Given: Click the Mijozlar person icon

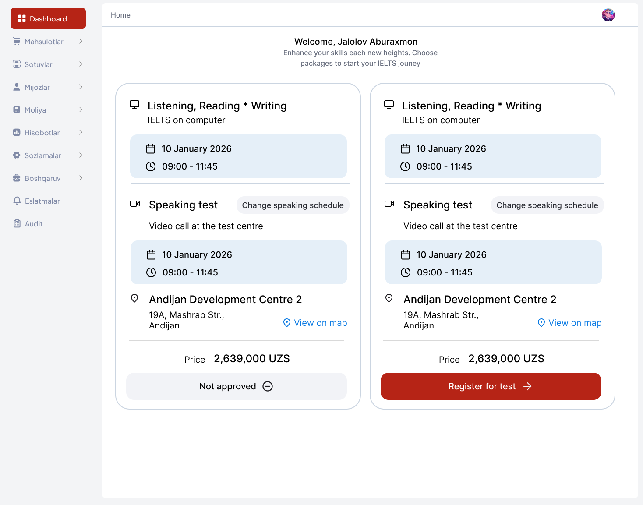Looking at the screenshot, I should (17, 87).
